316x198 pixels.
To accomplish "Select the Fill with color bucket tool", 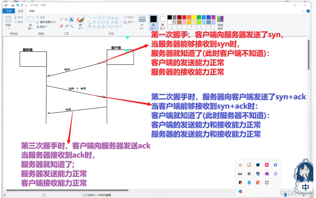I will coord(66,20).
